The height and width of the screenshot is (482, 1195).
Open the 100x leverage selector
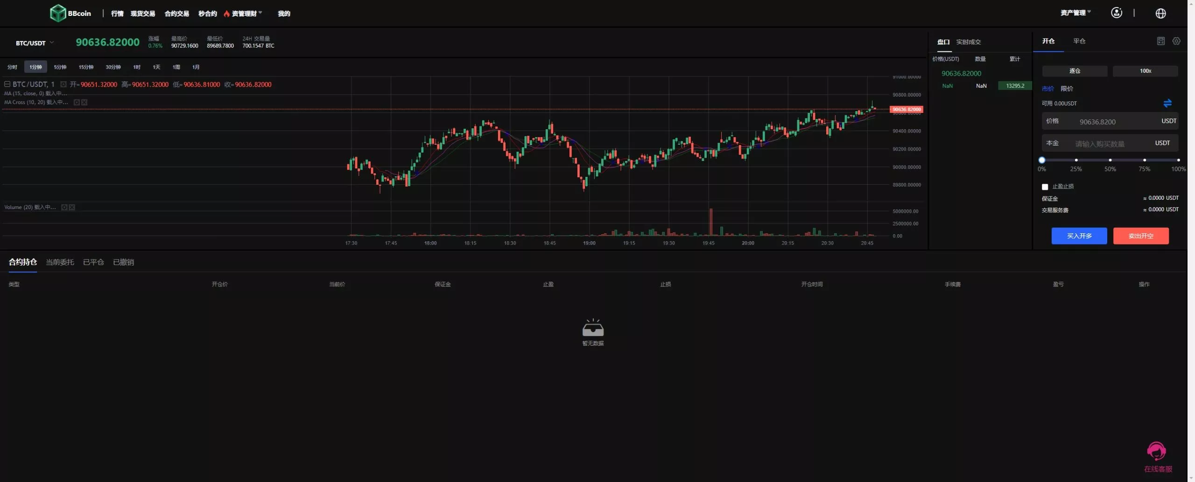coord(1145,71)
